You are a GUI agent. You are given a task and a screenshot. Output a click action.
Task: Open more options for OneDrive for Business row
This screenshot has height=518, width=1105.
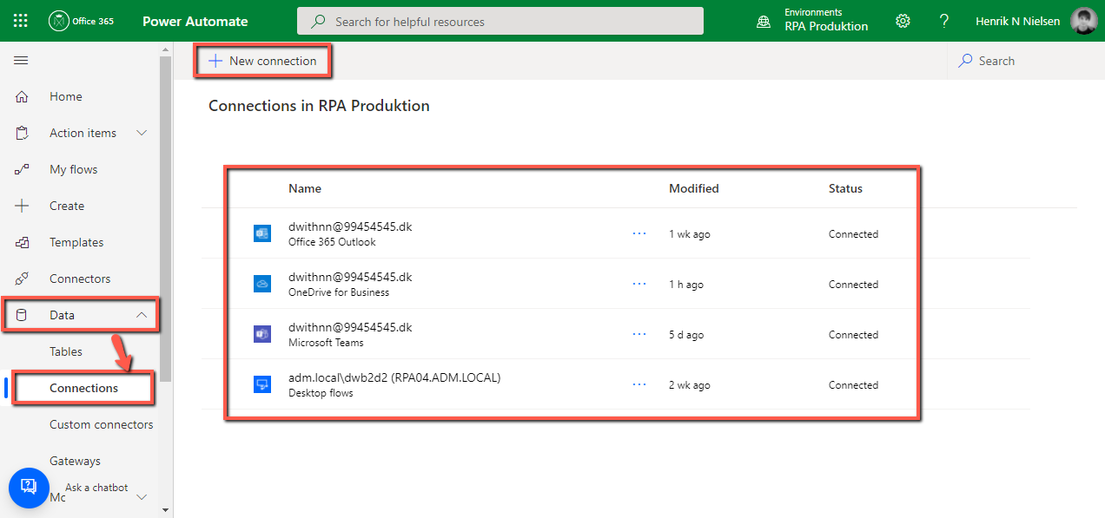pos(640,285)
